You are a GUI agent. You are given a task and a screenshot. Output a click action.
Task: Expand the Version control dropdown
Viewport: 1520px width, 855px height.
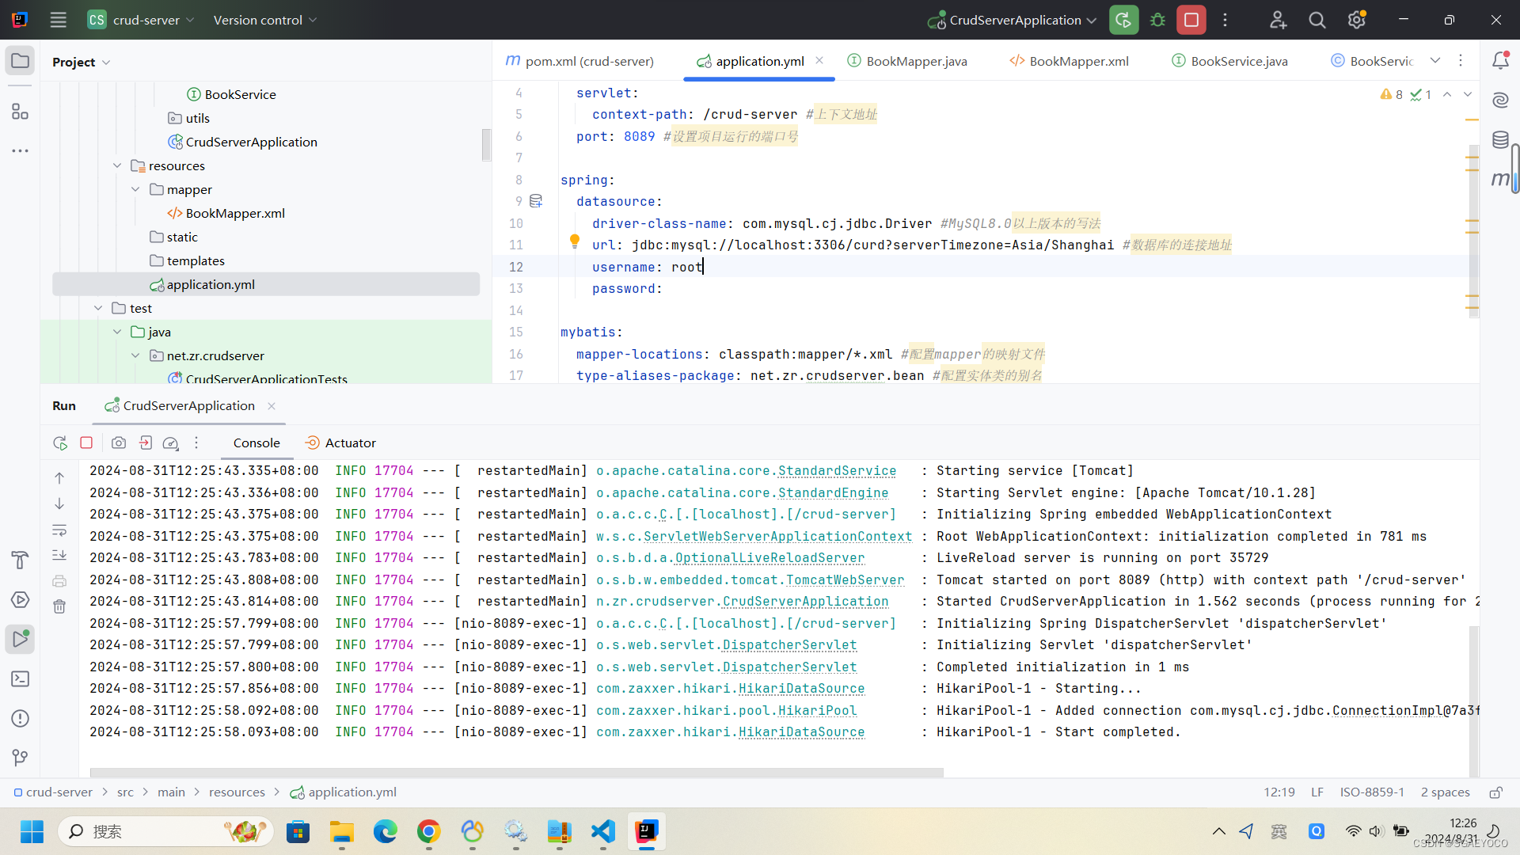click(x=265, y=20)
